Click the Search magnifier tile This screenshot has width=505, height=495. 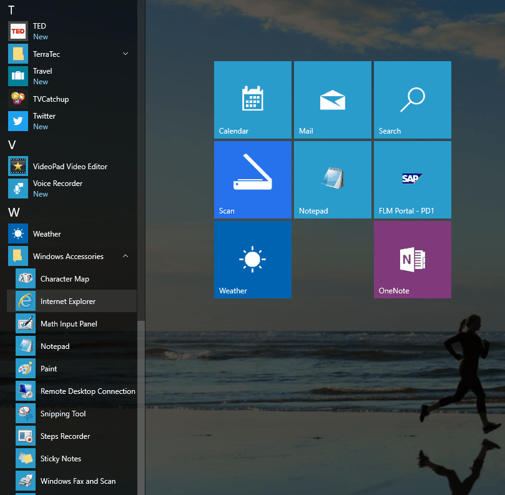tap(412, 100)
